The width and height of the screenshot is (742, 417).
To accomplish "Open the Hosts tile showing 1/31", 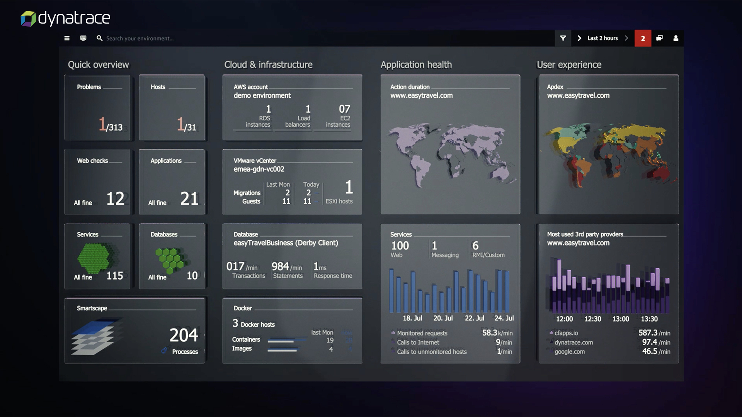I will [x=172, y=108].
